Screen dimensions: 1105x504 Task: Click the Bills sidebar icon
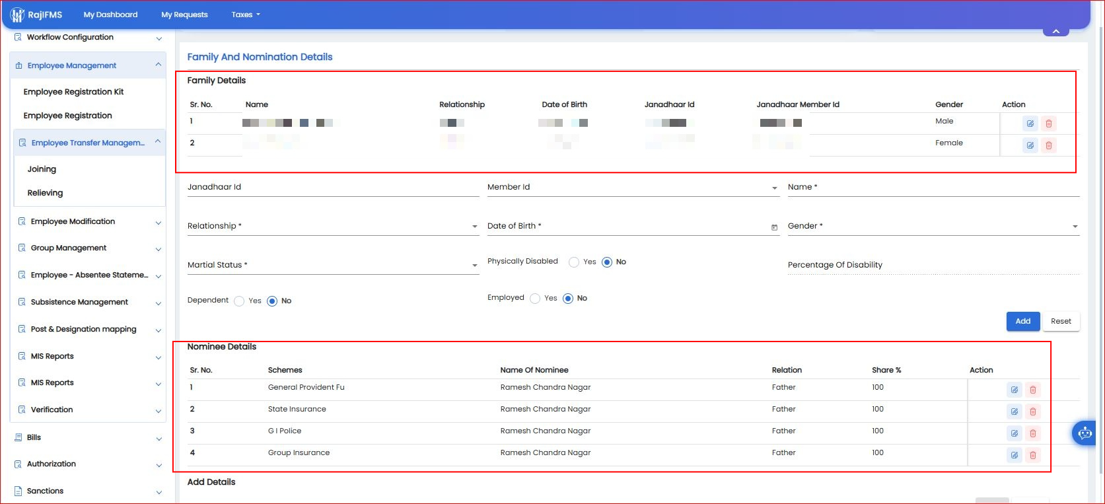(18, 437)
